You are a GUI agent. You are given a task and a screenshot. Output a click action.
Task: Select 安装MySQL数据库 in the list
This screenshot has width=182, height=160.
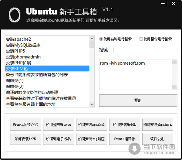tap(47, 45)
